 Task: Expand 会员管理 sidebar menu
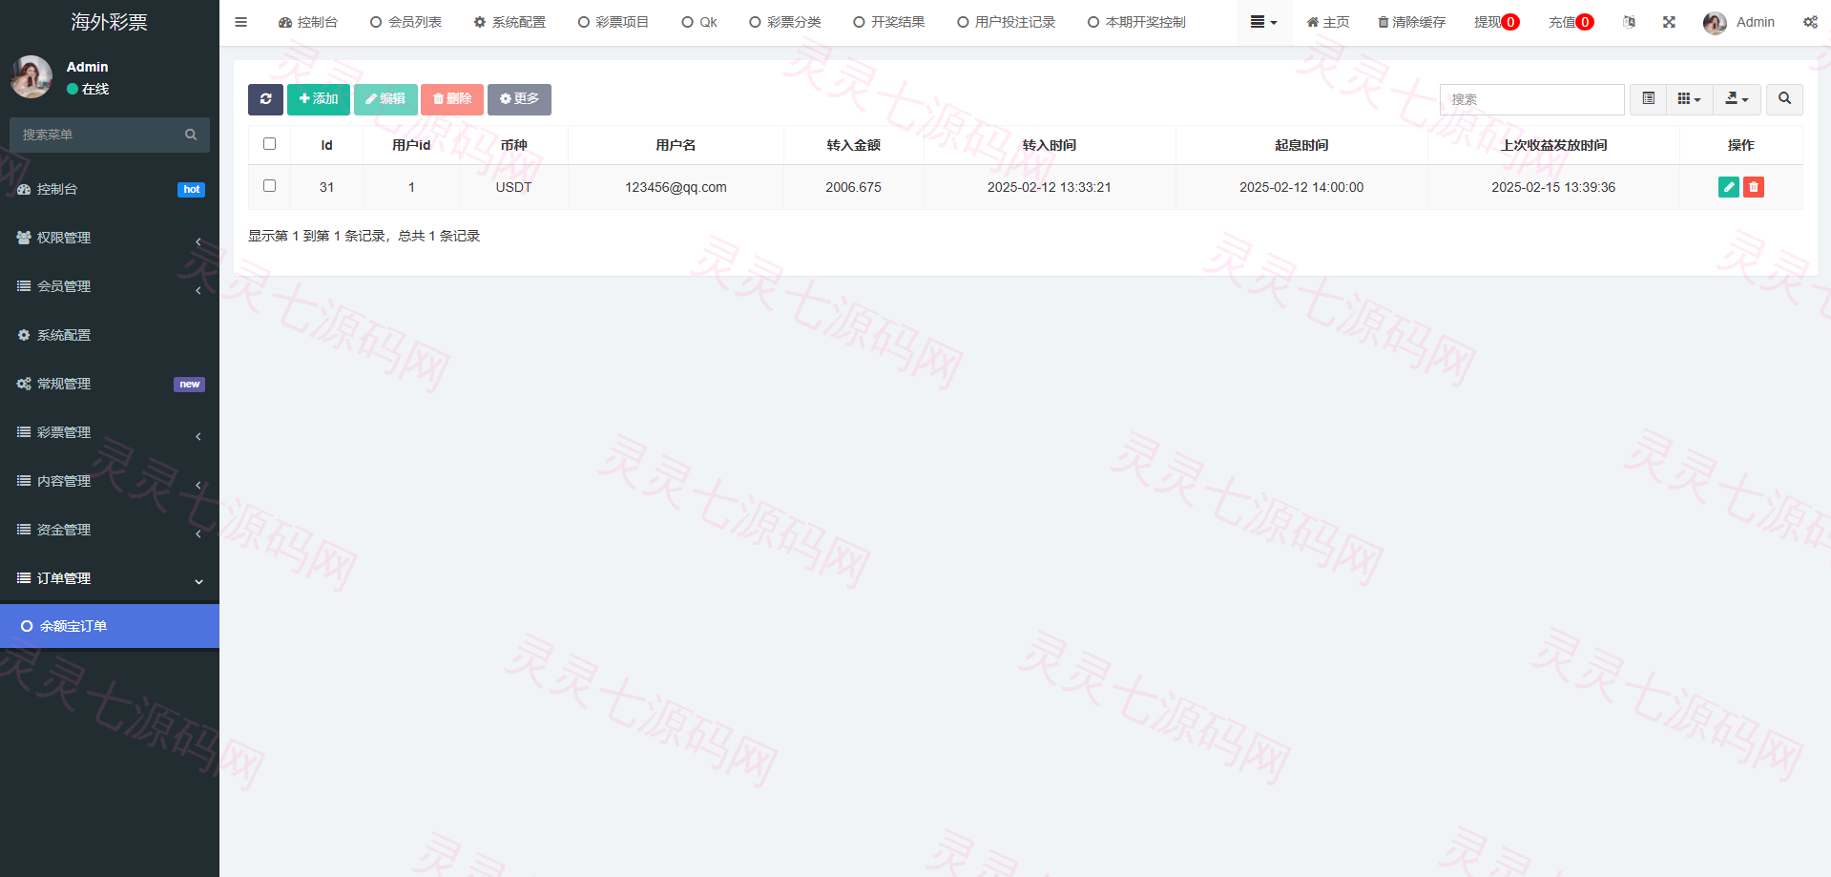[110, 286]
